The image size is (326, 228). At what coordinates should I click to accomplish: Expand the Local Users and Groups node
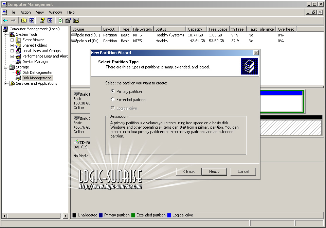pos(12,51)
